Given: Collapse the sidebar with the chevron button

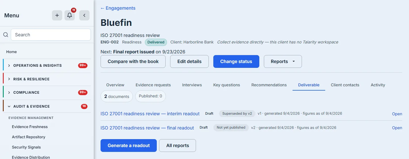Looking at the screenshot, I should click(84, 15).
